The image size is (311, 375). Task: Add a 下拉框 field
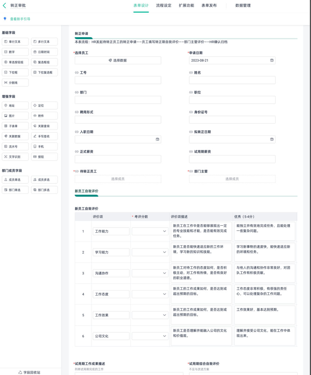pyautogui.click(x=15, y=72)
